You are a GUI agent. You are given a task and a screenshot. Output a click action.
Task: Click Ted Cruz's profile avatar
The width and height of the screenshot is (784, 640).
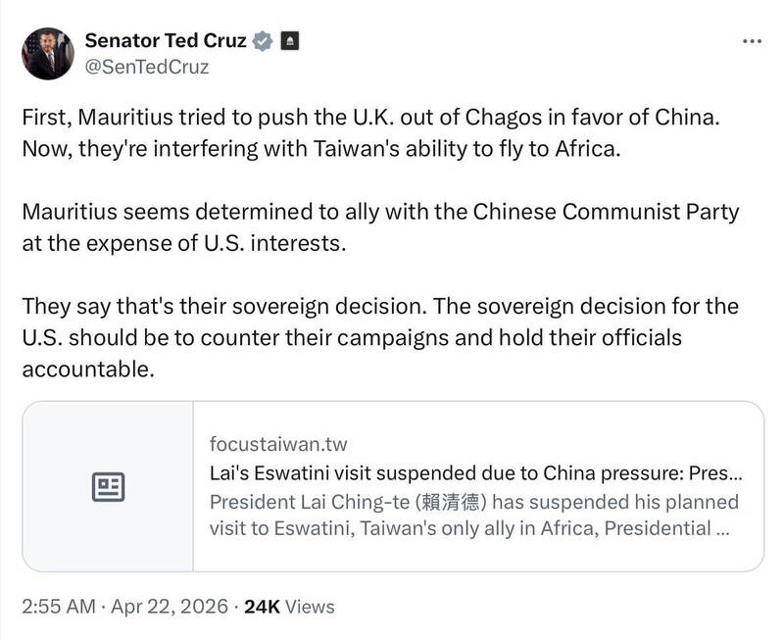pyautogui.click(x=47, y=53)
